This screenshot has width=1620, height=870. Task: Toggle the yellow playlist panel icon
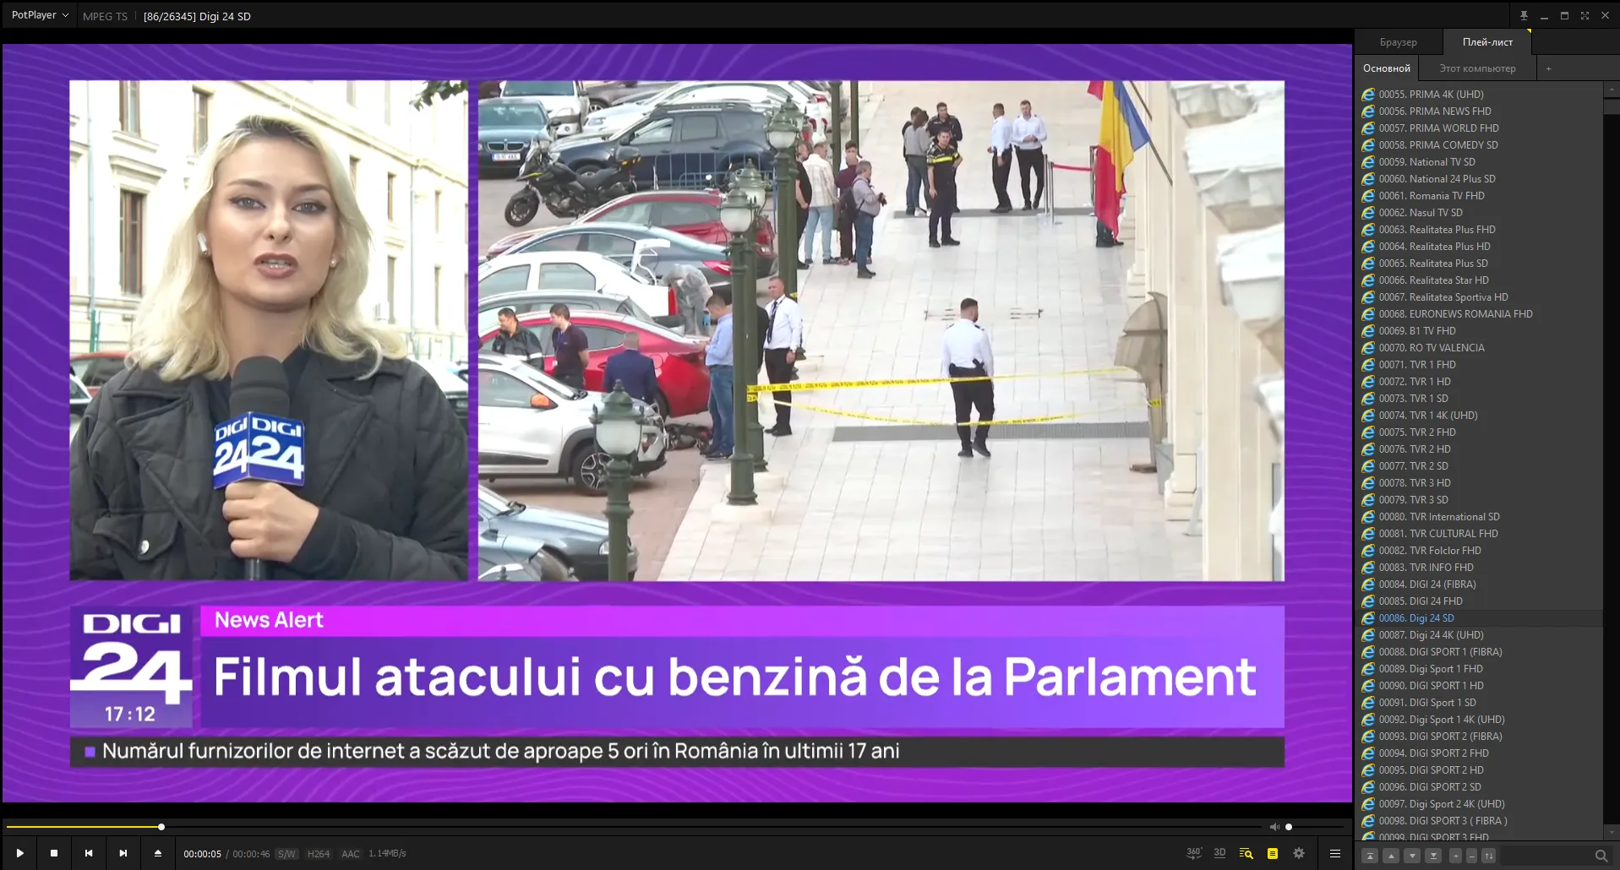coord(1273,853)
